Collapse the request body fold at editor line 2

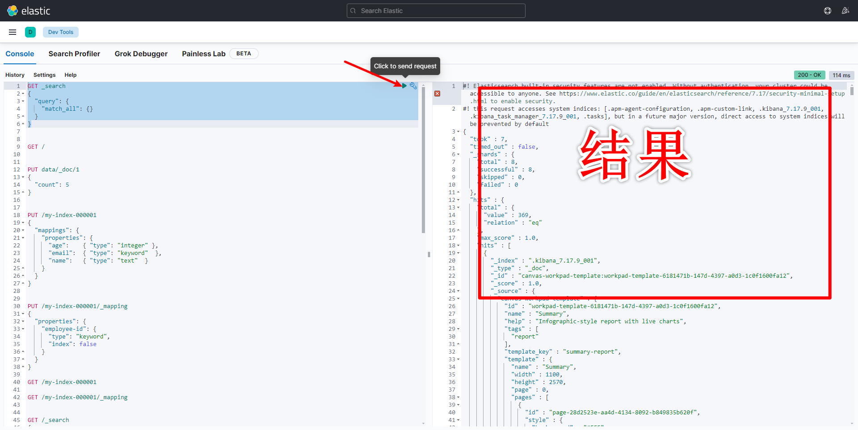23,94
